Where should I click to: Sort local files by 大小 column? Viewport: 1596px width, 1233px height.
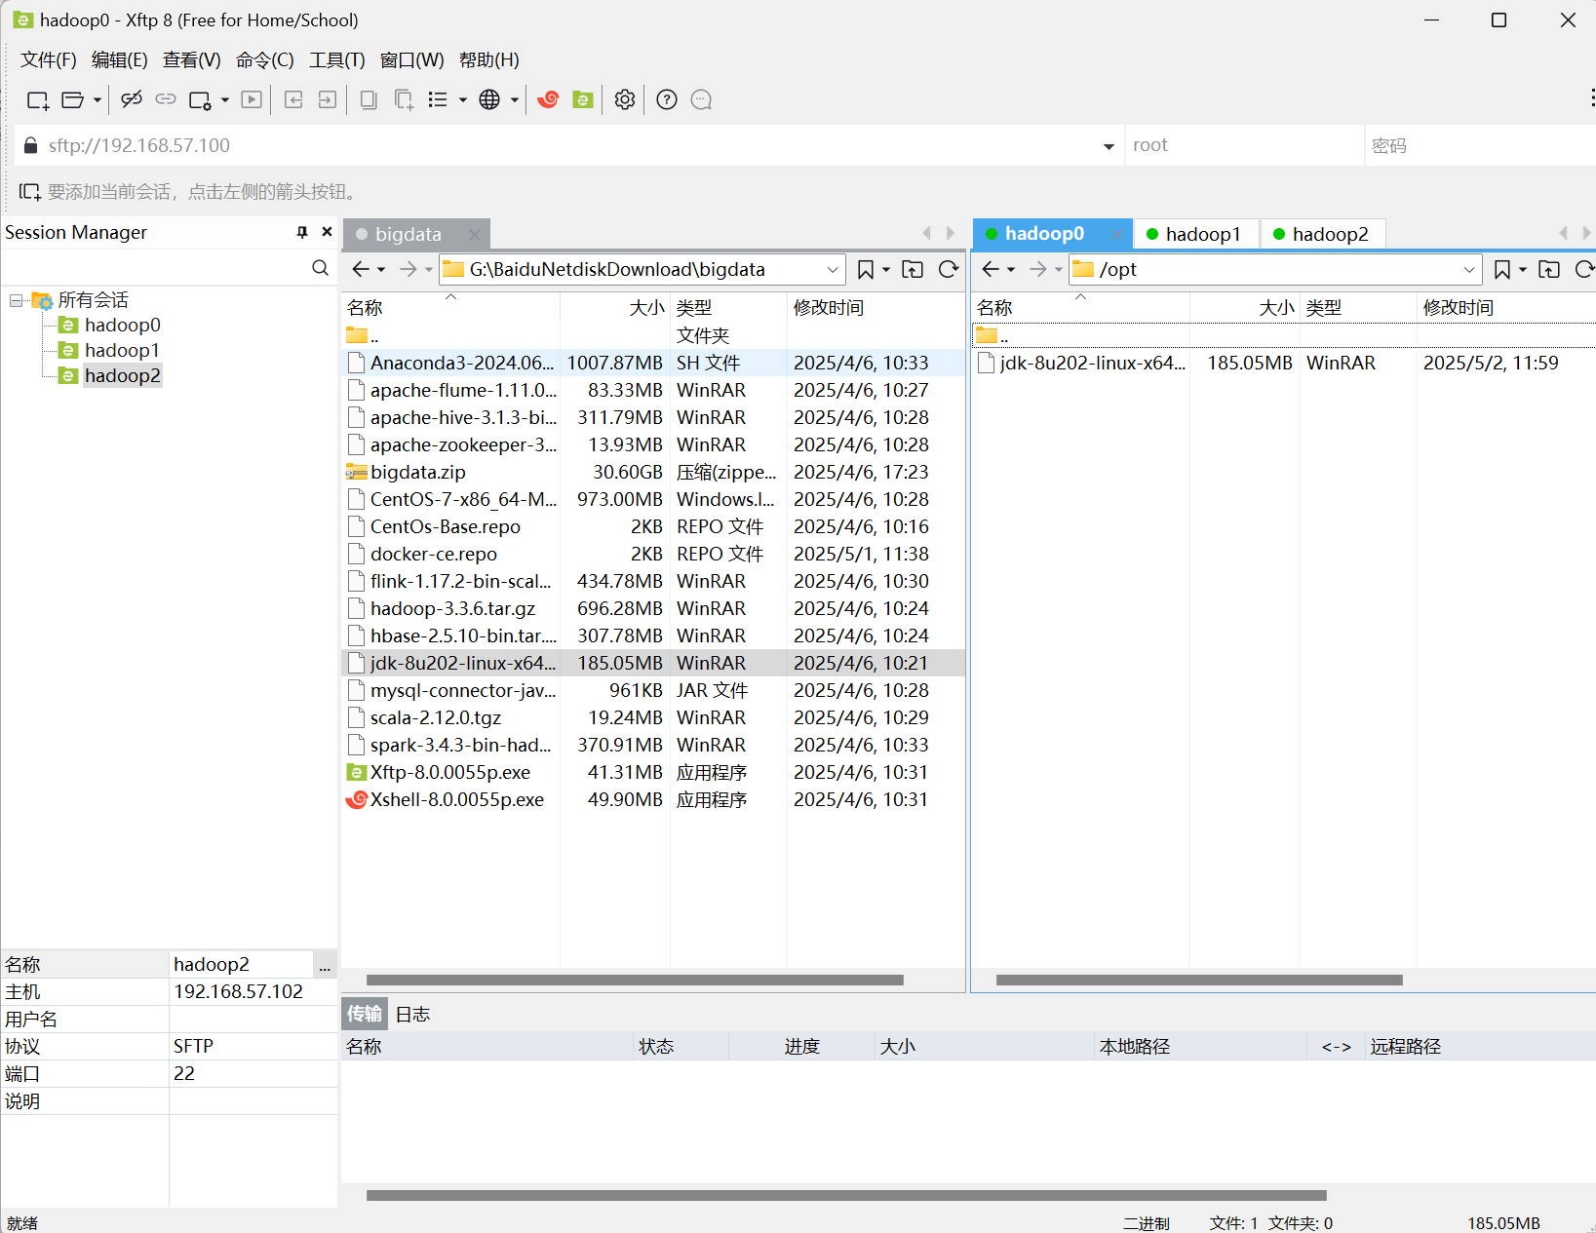614,308
